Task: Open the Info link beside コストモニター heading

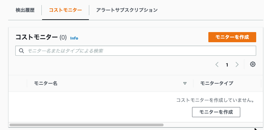Action: tap(74, 38)
